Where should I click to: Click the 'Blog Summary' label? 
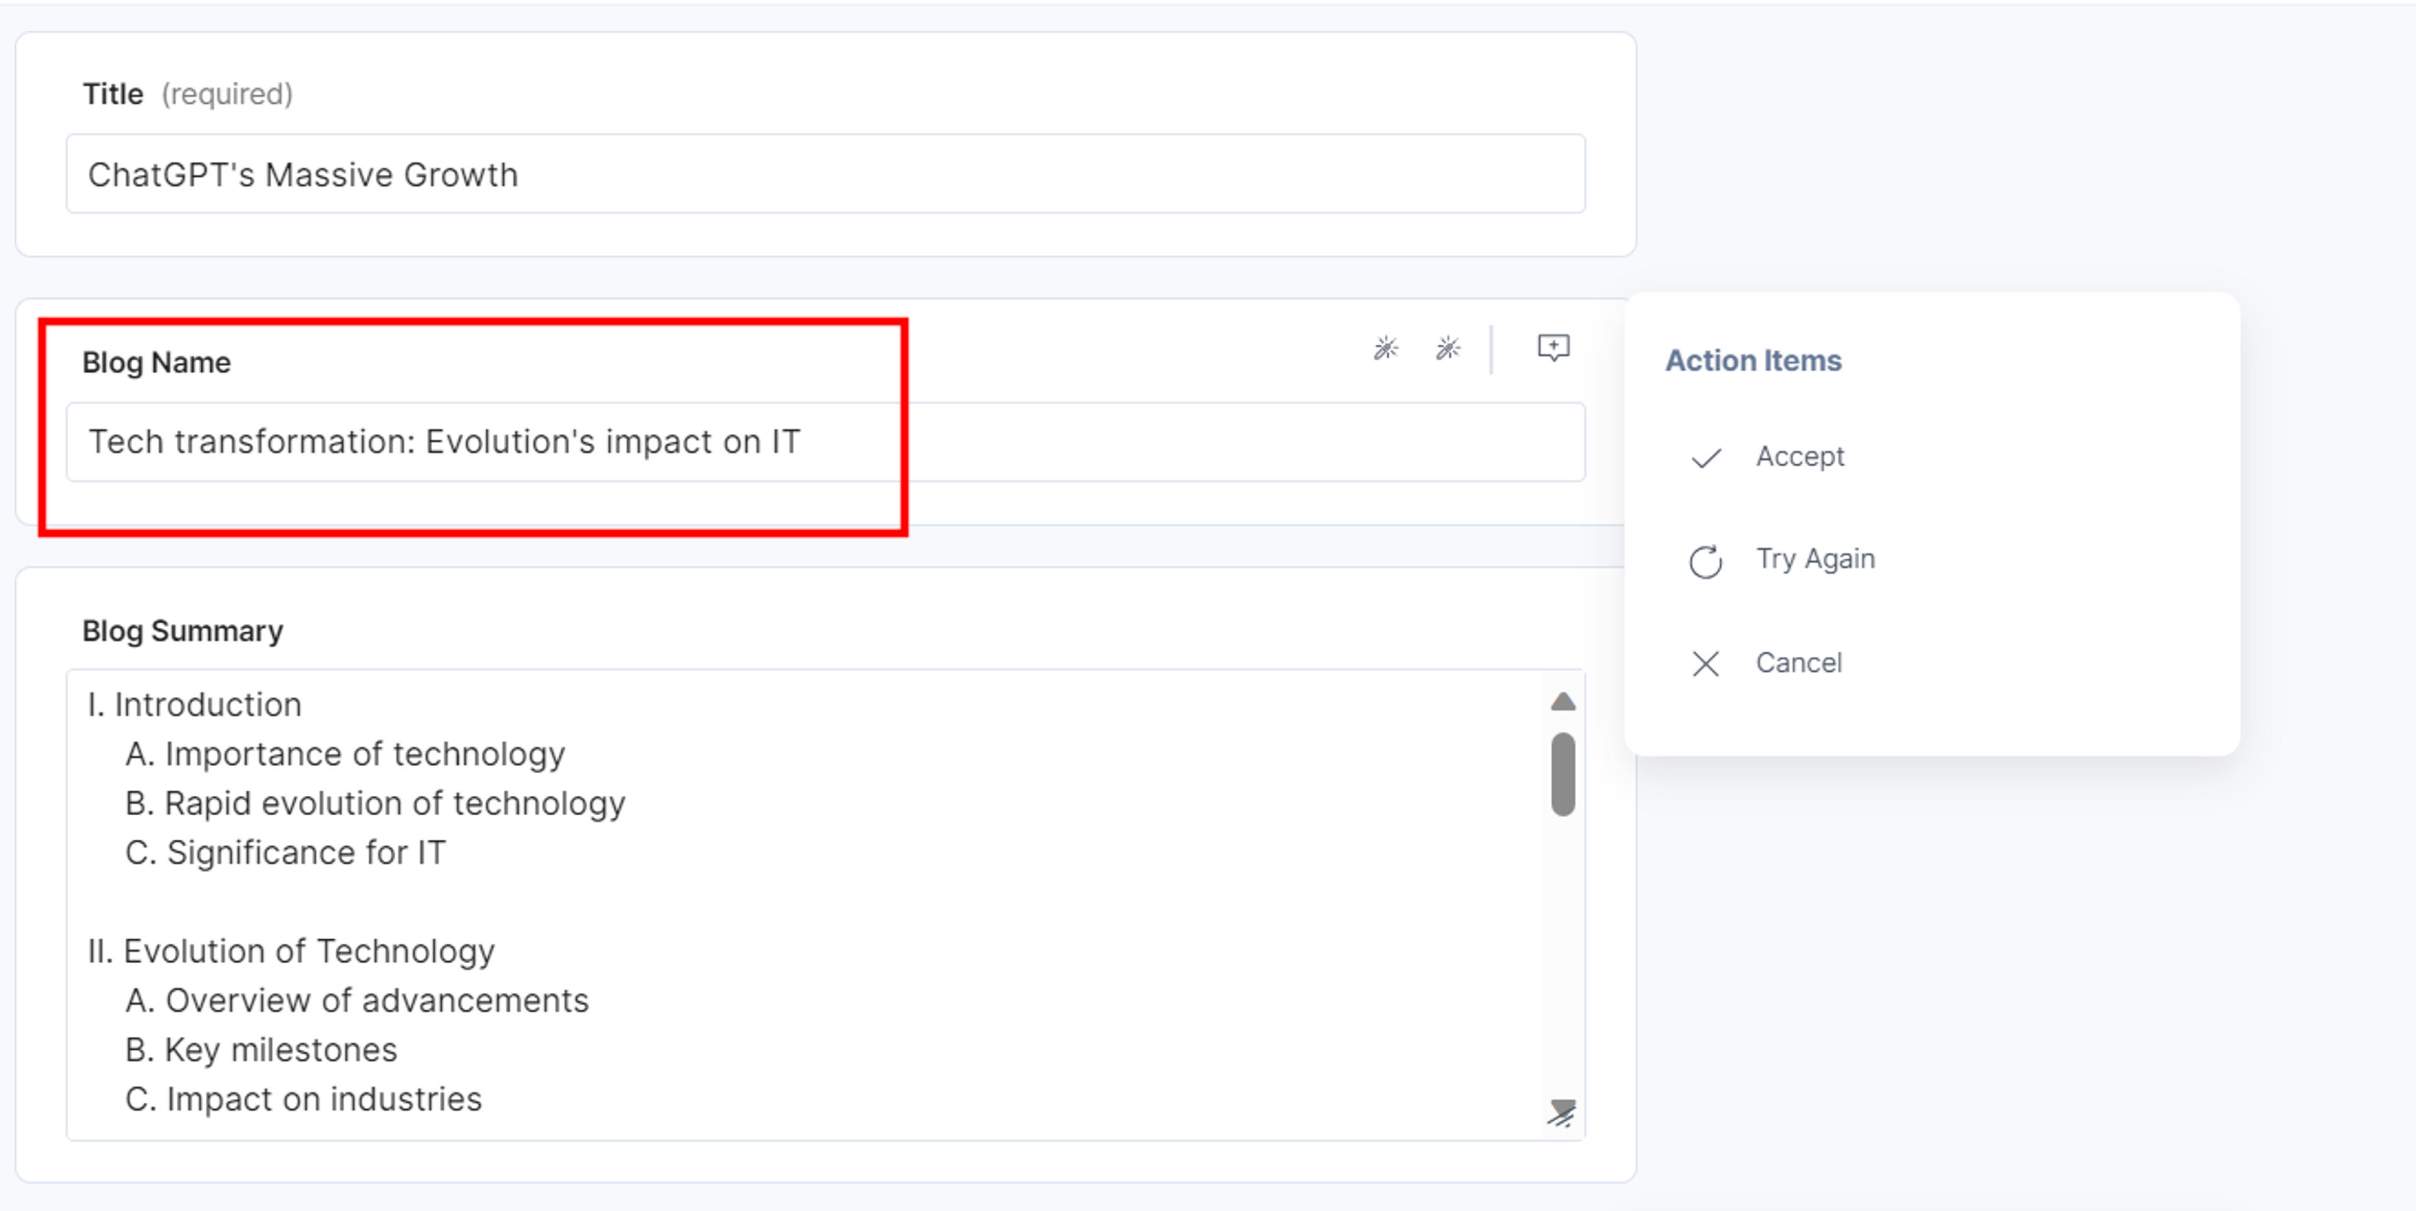183,632
